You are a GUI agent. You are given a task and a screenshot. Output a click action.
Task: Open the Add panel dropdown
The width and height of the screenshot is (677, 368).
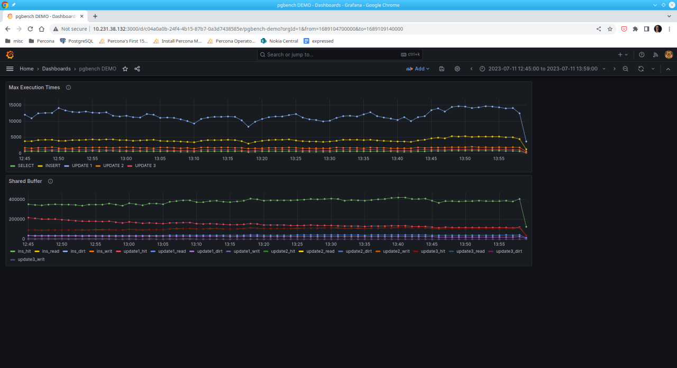click(417, 69)
